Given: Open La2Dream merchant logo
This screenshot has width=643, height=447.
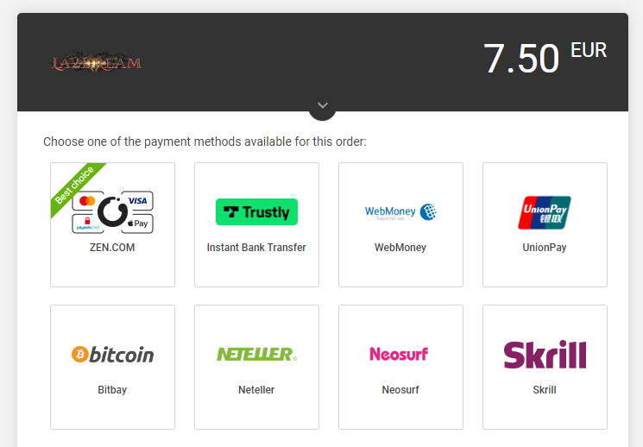Looking at the screenshot, I should pyautogui.click(x=97, y=62).
